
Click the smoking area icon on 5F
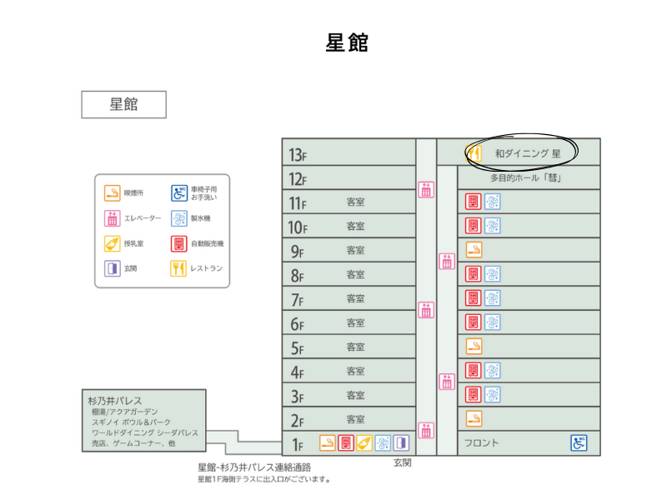(474, 346)
